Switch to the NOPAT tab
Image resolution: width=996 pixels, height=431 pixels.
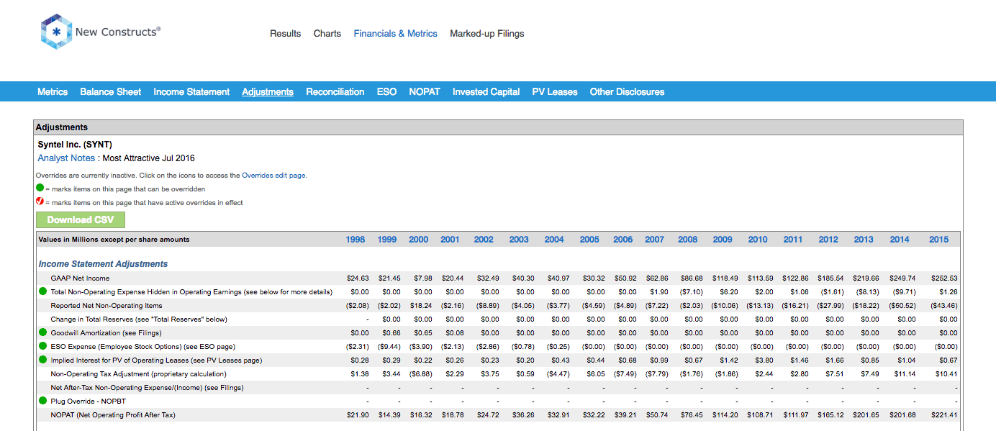coord(425,92)
